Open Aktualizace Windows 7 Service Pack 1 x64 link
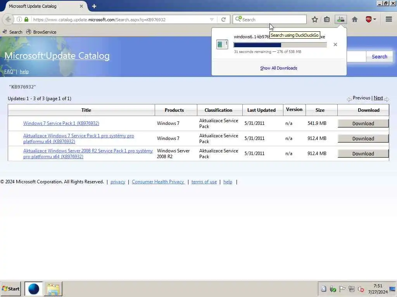Viewport: 397px width, 297px height. point(78,138)
